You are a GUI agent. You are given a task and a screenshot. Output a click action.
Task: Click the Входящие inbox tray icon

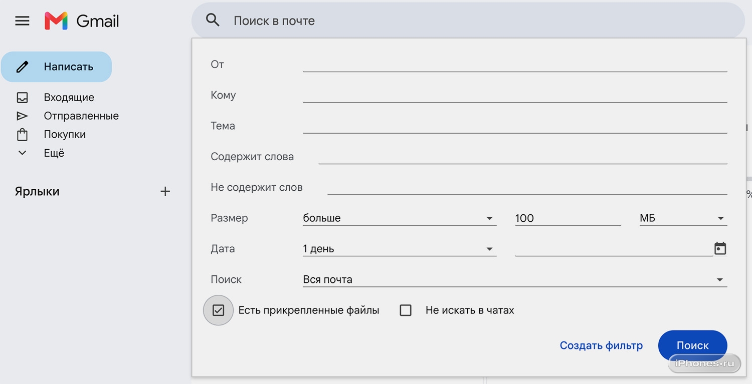point(22,97)
